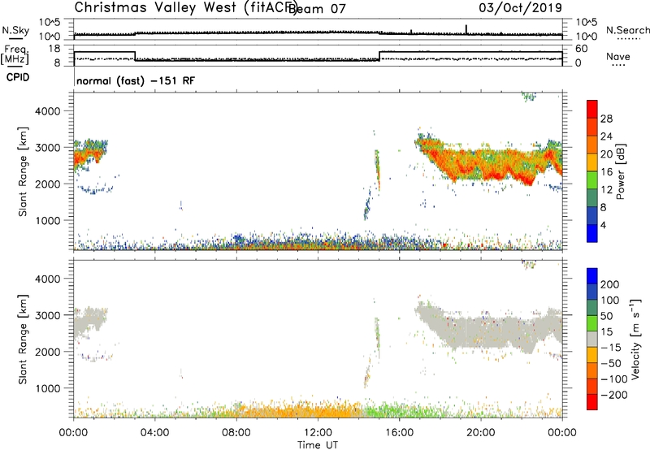Click the Slant Range [km] label of velocity panel
This screenshot has width=650, height=450.
(23, 339)
